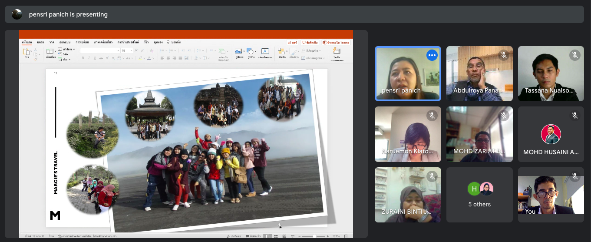Image resolution: width=591 pixels, height=242 pixels.
Task: Expand the slide Layout dropdown
Action: click(67, 49)
